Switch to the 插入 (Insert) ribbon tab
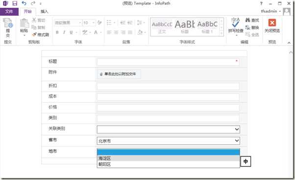Screen dimensions: 295x180 point(45,11)
